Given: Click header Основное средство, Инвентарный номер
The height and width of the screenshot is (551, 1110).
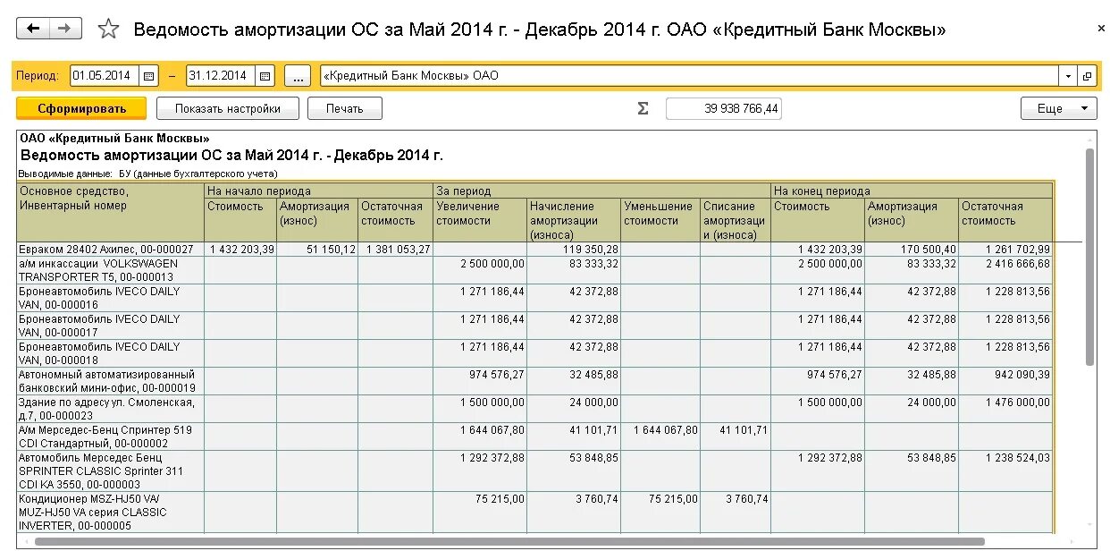Looking at the screenshot, I should (x=111, y=212).
